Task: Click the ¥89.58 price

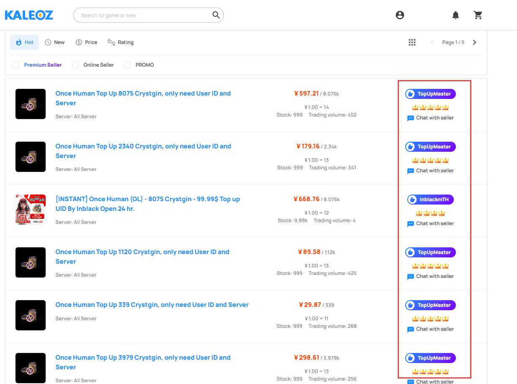Action: [x=309, y=252]
